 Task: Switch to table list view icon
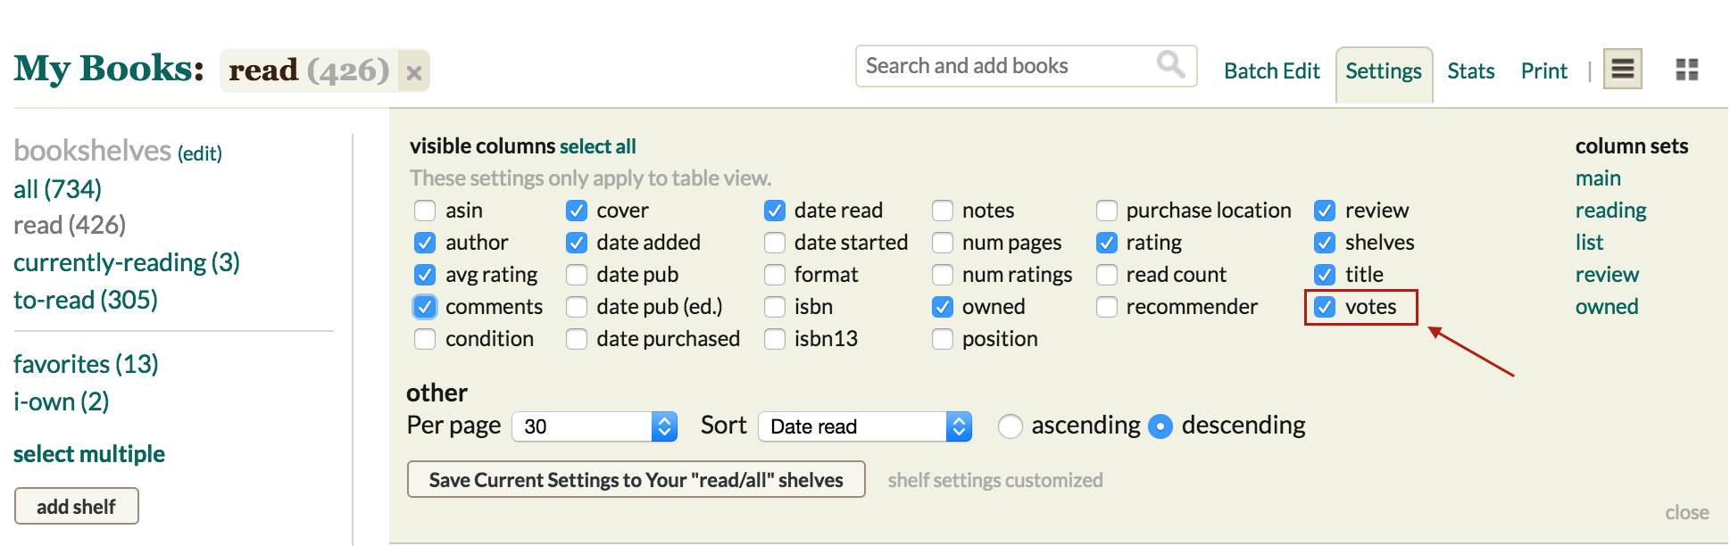1622,70
